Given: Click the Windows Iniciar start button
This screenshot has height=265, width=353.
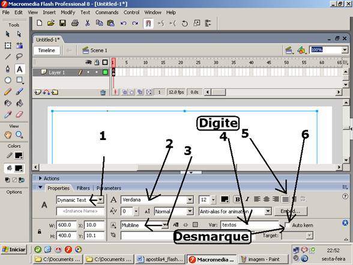Looking at the screenshot, I should [14, 250].
